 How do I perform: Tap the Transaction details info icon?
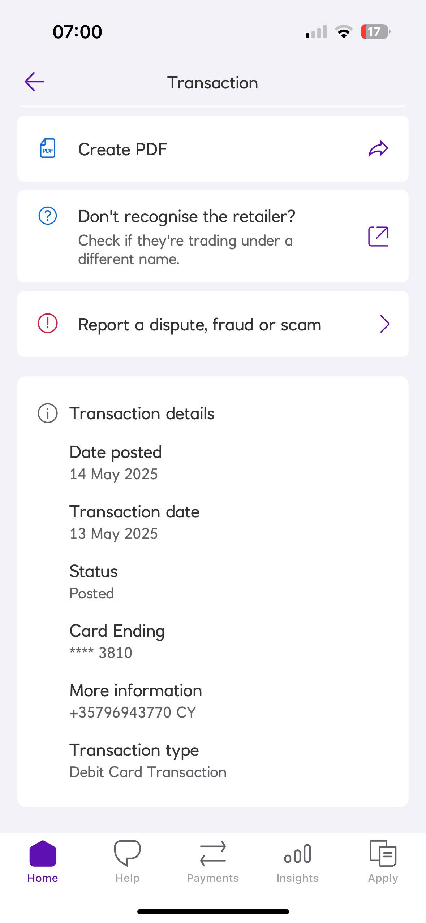coord(48,413)
